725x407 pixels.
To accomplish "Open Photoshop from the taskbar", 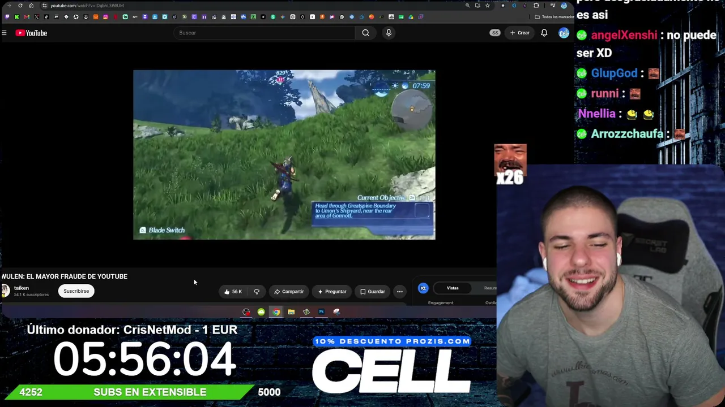I will tap(321, 312).
